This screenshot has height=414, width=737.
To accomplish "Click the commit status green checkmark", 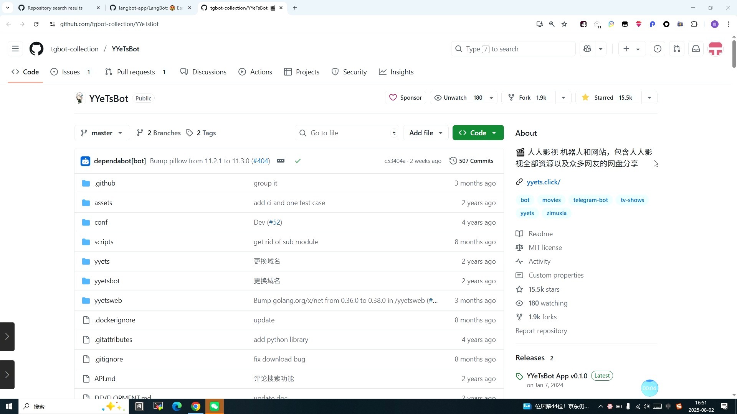I will pos(298,161).
